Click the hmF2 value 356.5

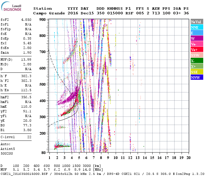point(26,97)
